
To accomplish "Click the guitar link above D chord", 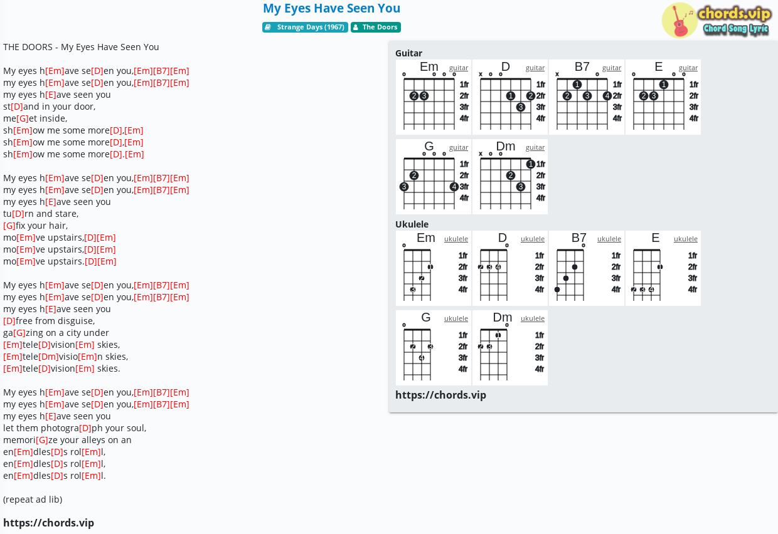I will (x=535, y=68).
